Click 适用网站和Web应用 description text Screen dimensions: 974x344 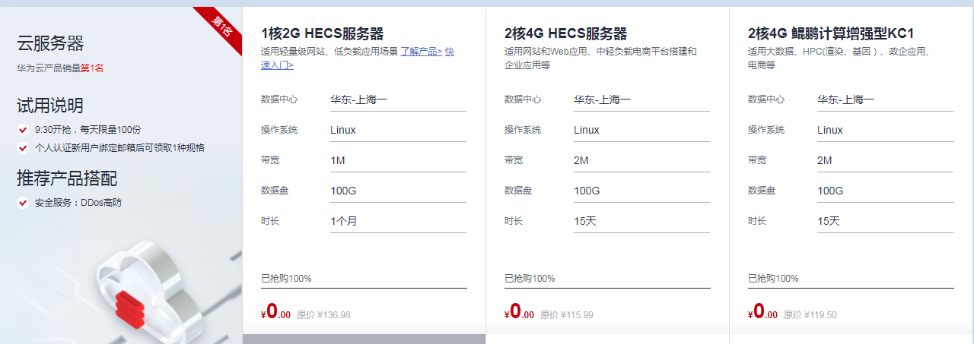pos(600,58)
